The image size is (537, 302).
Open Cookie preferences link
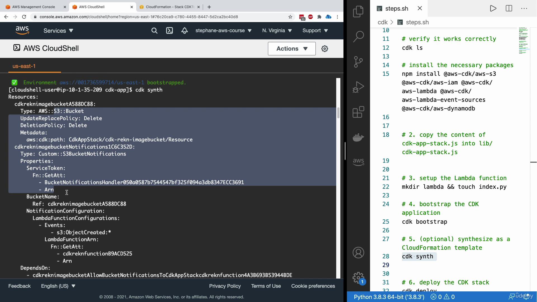click(313, 286)
